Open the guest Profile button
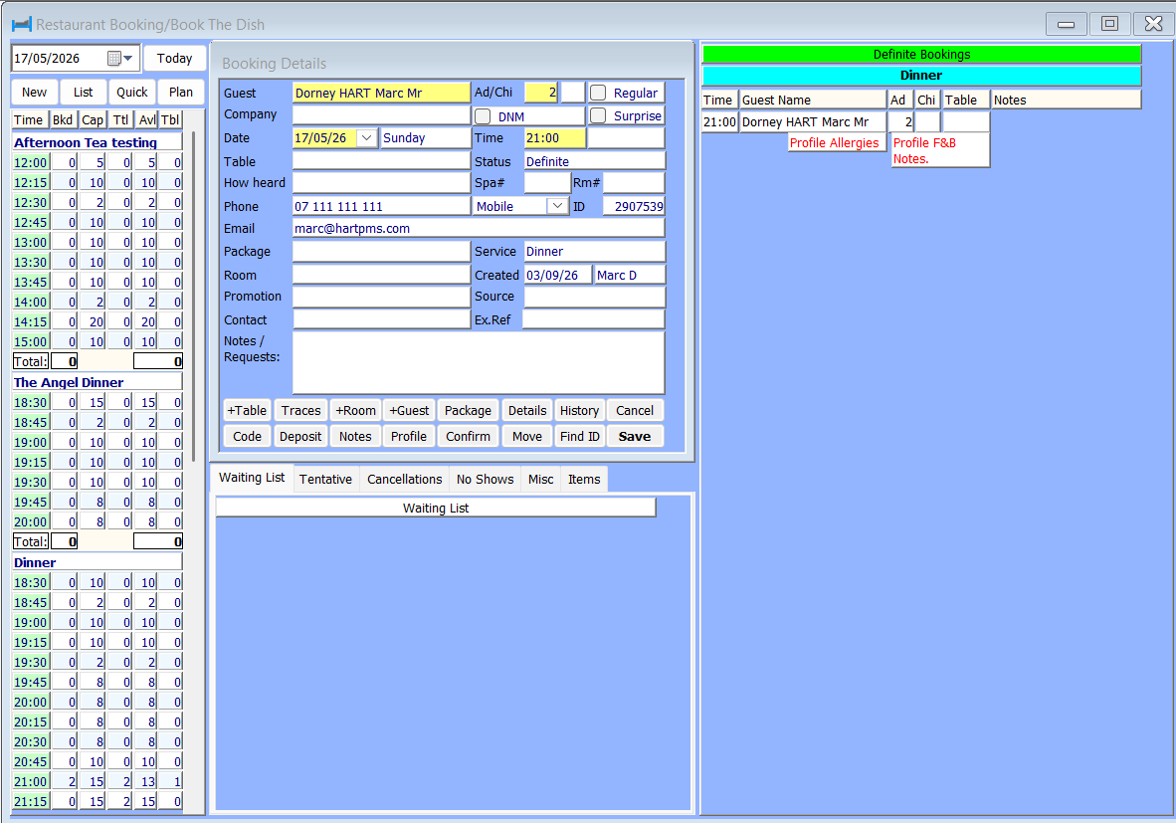The image size is (1176, 823). (x=409, y=437)
